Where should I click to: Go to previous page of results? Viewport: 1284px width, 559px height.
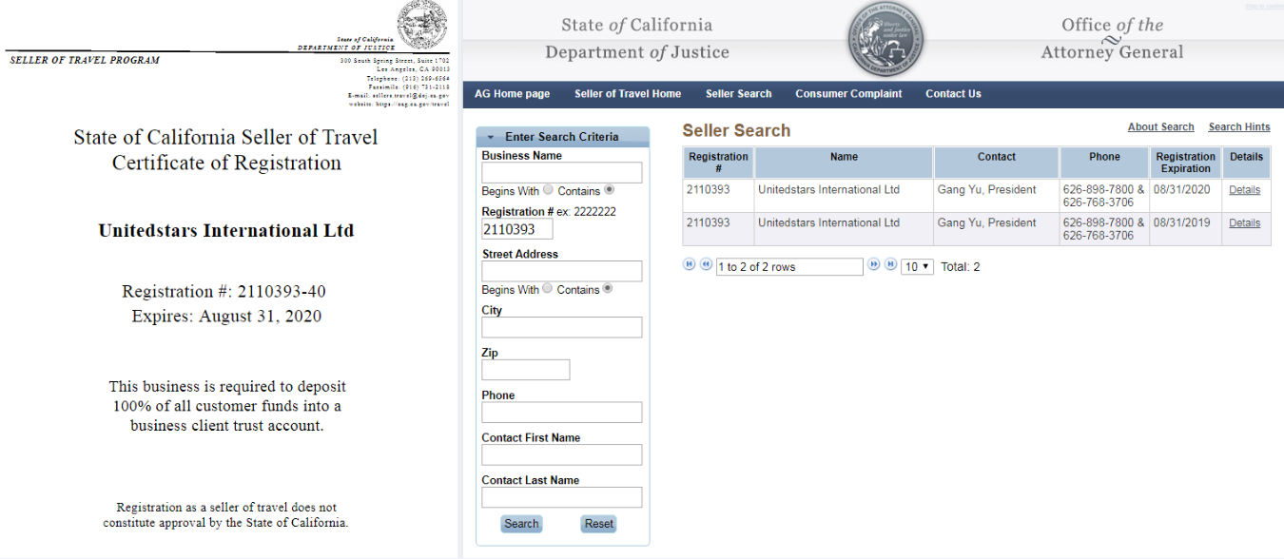[707, 265]
